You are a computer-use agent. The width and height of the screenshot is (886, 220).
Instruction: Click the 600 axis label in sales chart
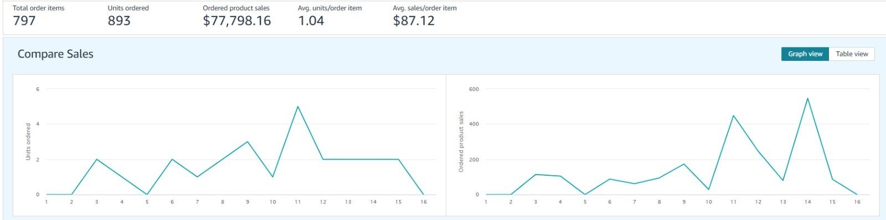point(473,89)
